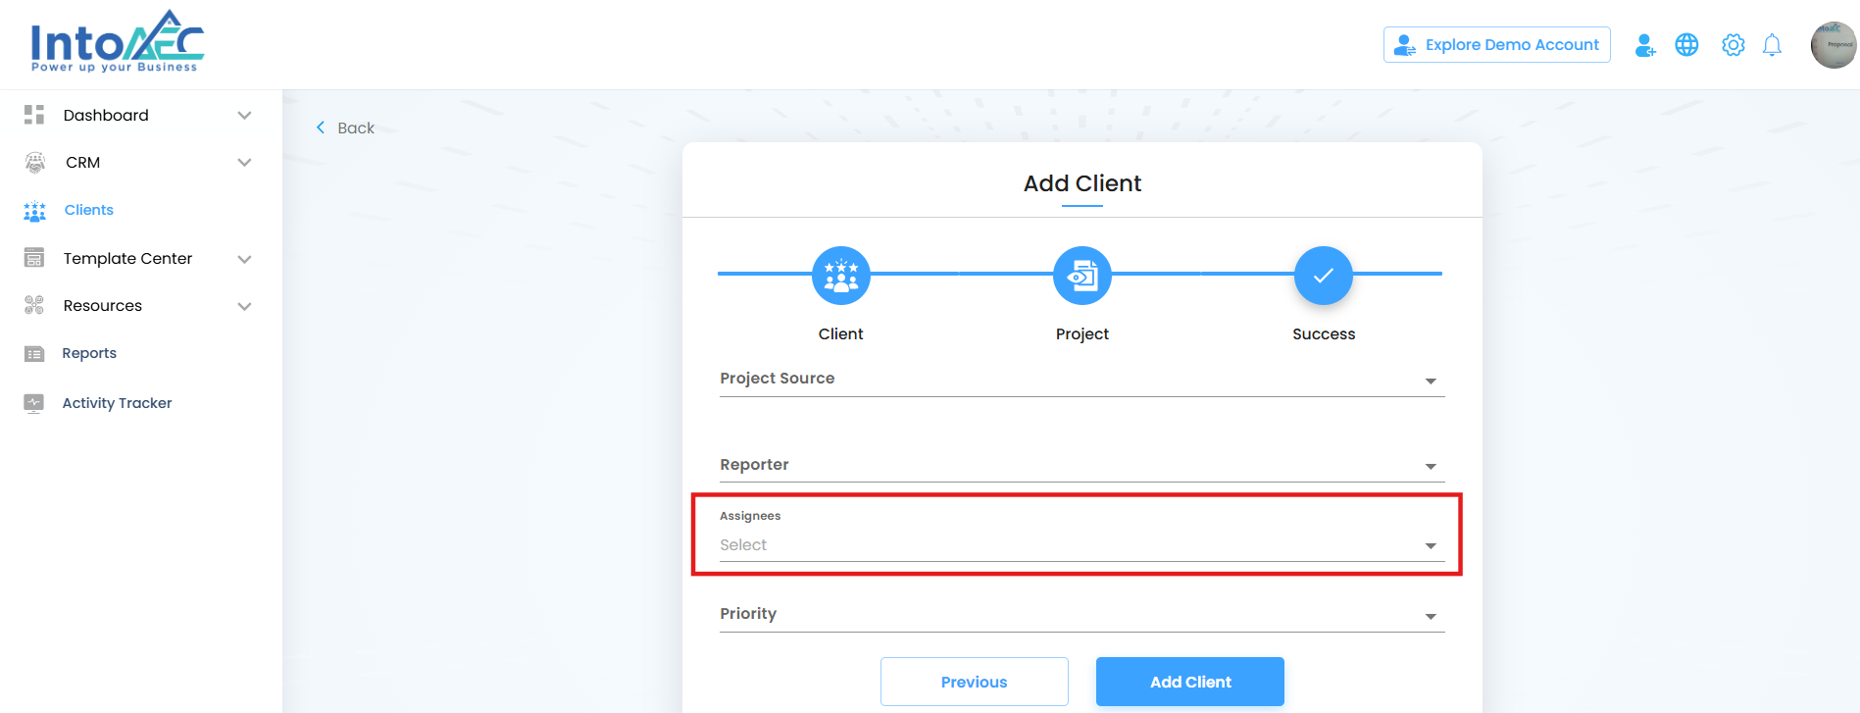This screenshot has height=713, width=1860.
Task: Expand the CRM sidebar section
Action: pyautogui.click(x=244, y=163)
